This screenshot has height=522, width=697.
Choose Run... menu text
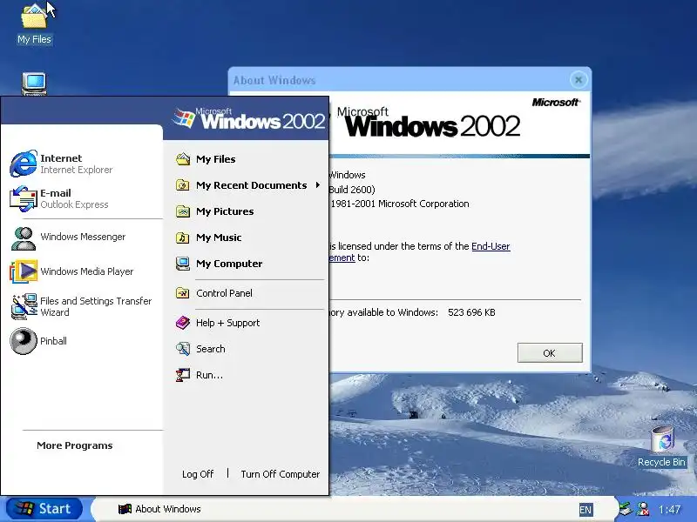pyautogui.click(x=209, y=375)
